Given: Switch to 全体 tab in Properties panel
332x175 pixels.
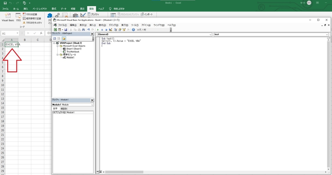Looking at the screenshot, I should [x=55, y=109].
